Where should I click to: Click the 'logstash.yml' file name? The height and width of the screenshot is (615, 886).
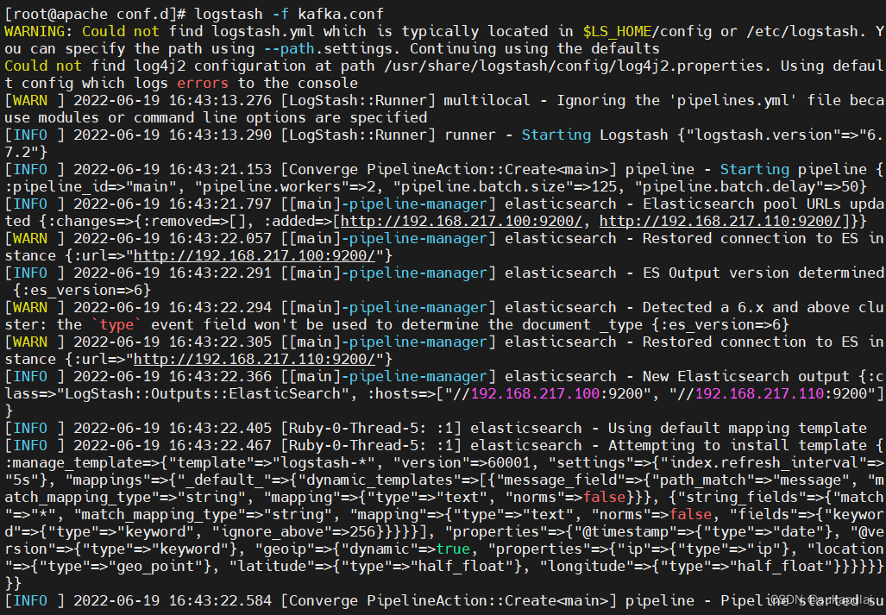(x=263, y=31)
